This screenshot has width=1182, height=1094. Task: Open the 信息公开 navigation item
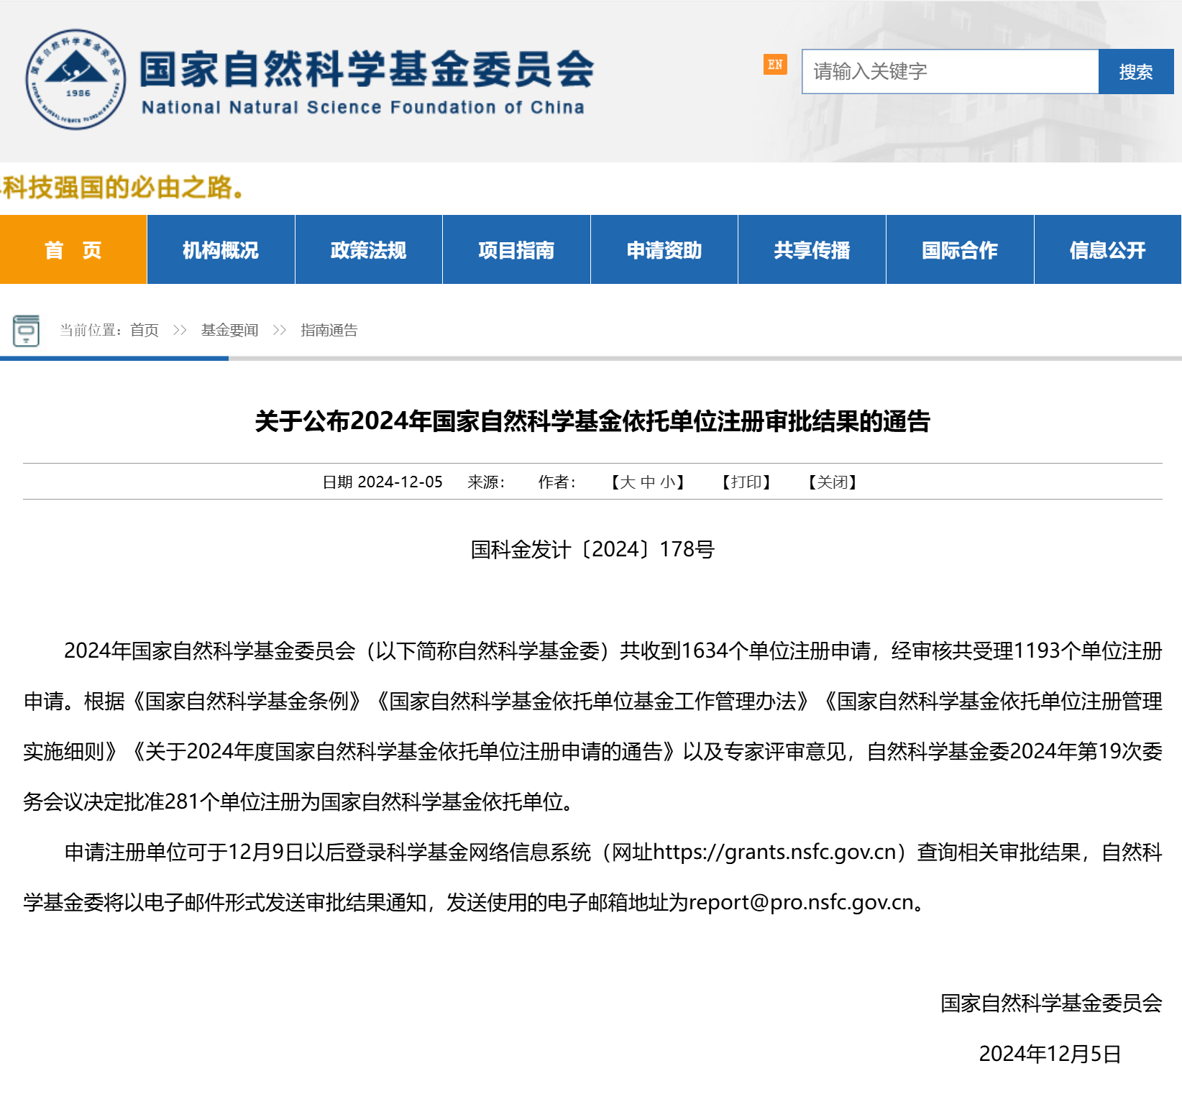[x=1107, y=250]
